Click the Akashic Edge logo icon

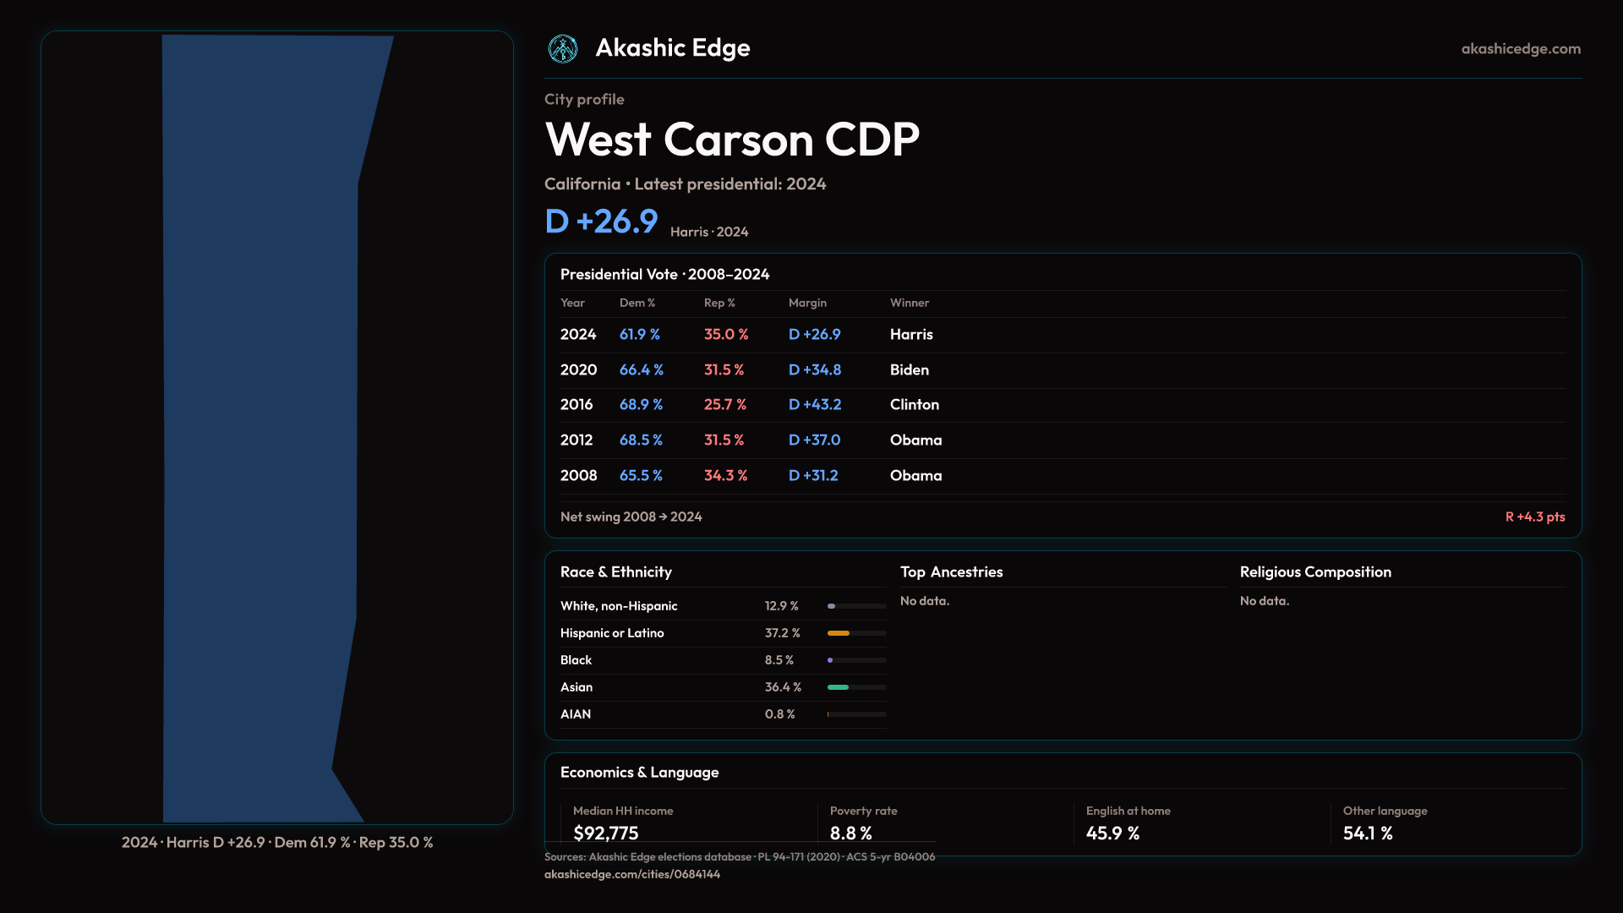point(563,49)
